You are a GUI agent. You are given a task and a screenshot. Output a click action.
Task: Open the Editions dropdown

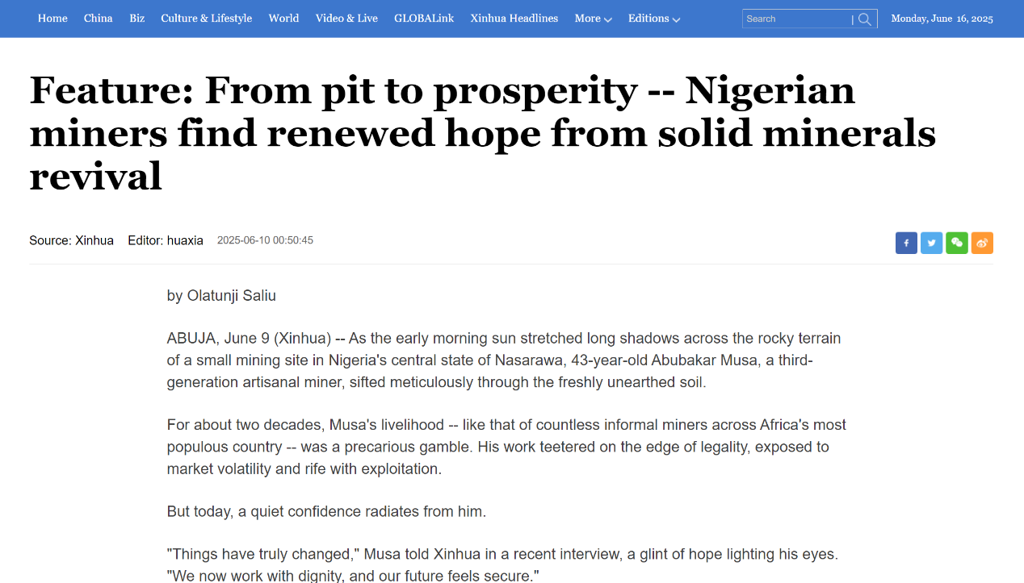coord(653,19)
